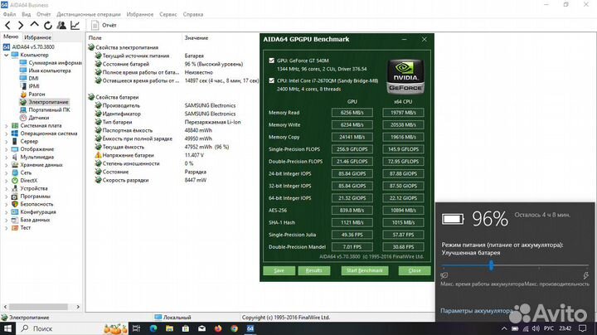Open Microsoft Store from taskbar

tap(186, 328)
